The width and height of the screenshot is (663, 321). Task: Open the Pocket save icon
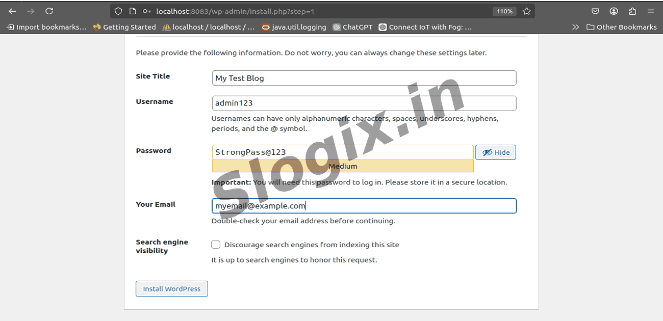pyautogui.click(x=595, y=11)
